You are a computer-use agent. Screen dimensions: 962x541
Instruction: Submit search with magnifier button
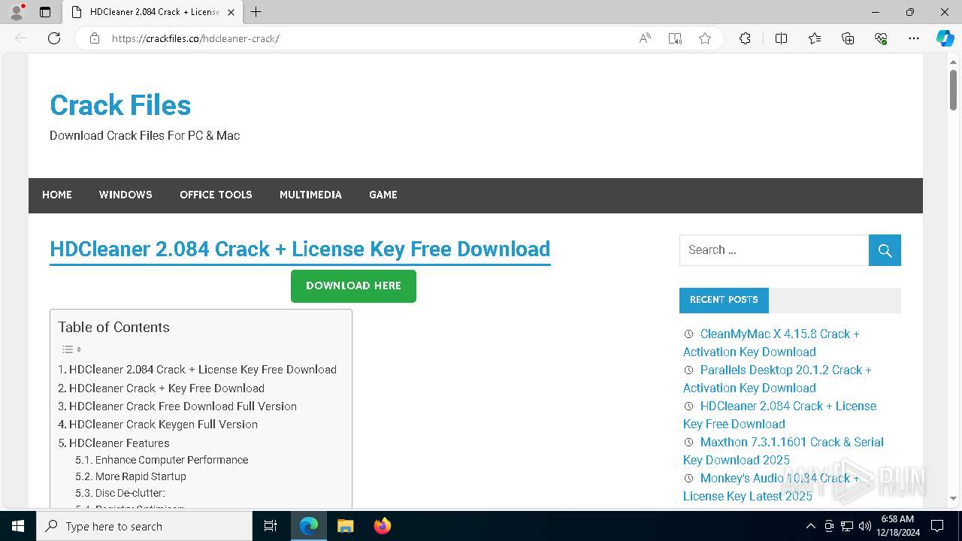click(885, 250)
